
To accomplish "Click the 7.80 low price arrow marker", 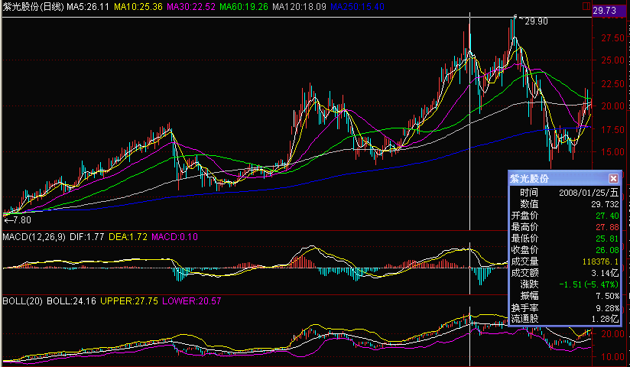I will pyautogui.click(x=18, y=220).
